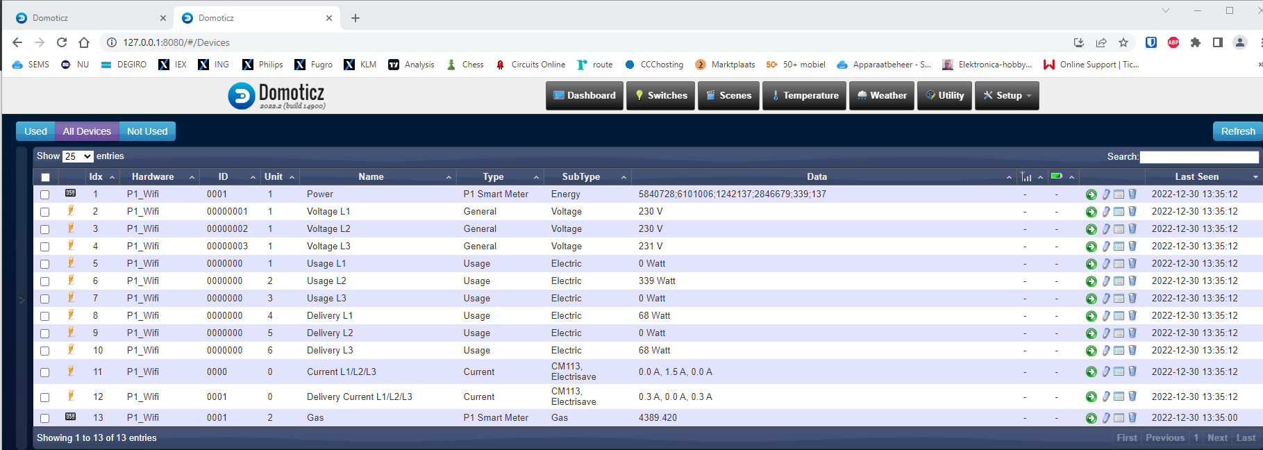Check the checkbox for Delivery L1
1263x450 pixels.
tap(45, 316)
